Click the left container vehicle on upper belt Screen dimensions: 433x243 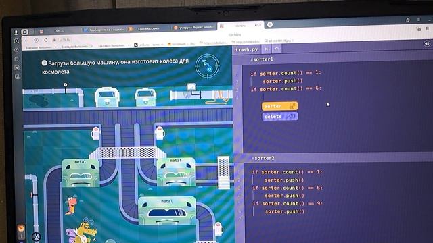point(107,97)
